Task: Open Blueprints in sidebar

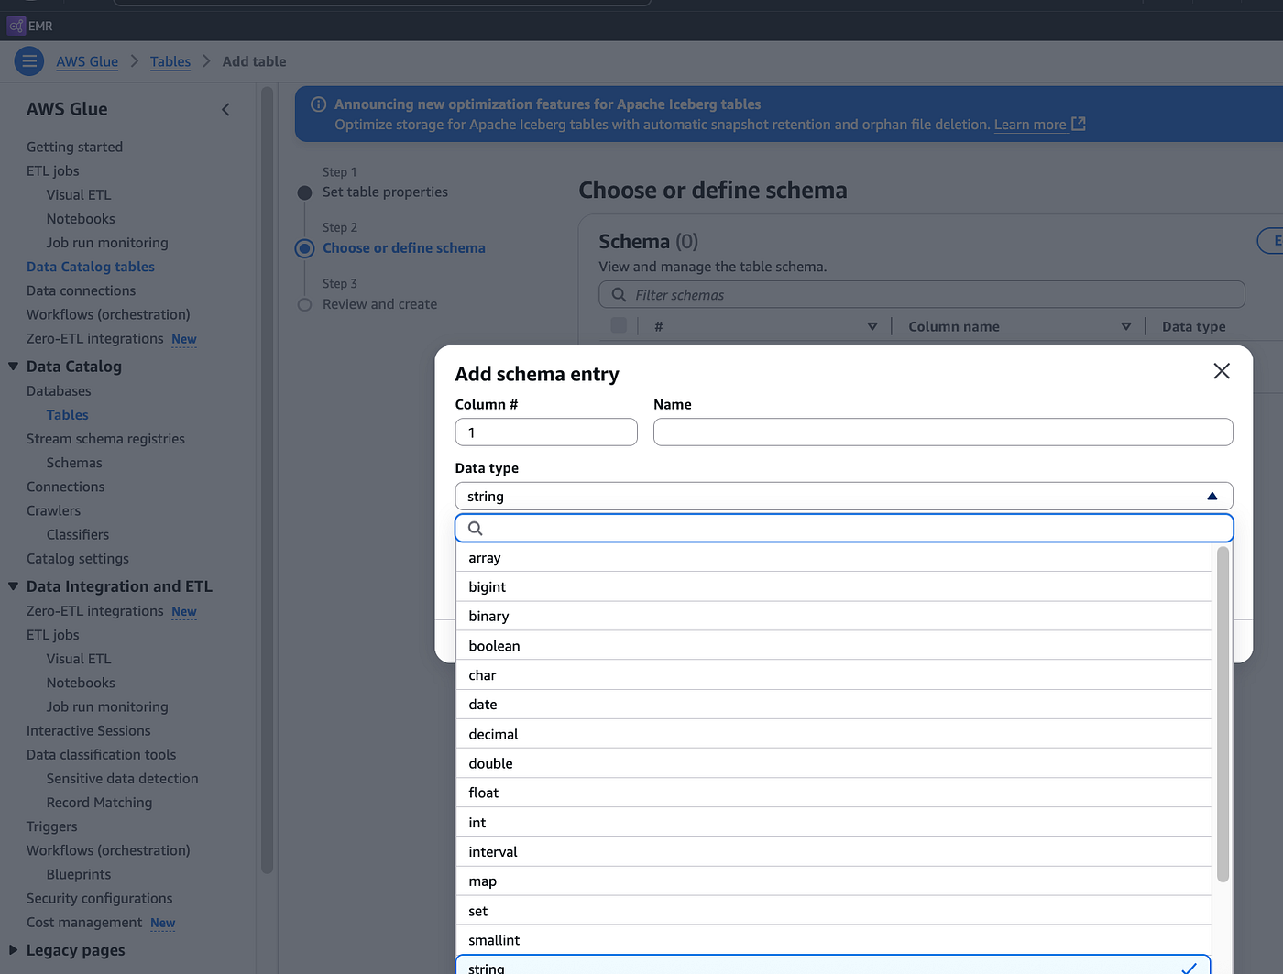Action: [x=79, y=874]
